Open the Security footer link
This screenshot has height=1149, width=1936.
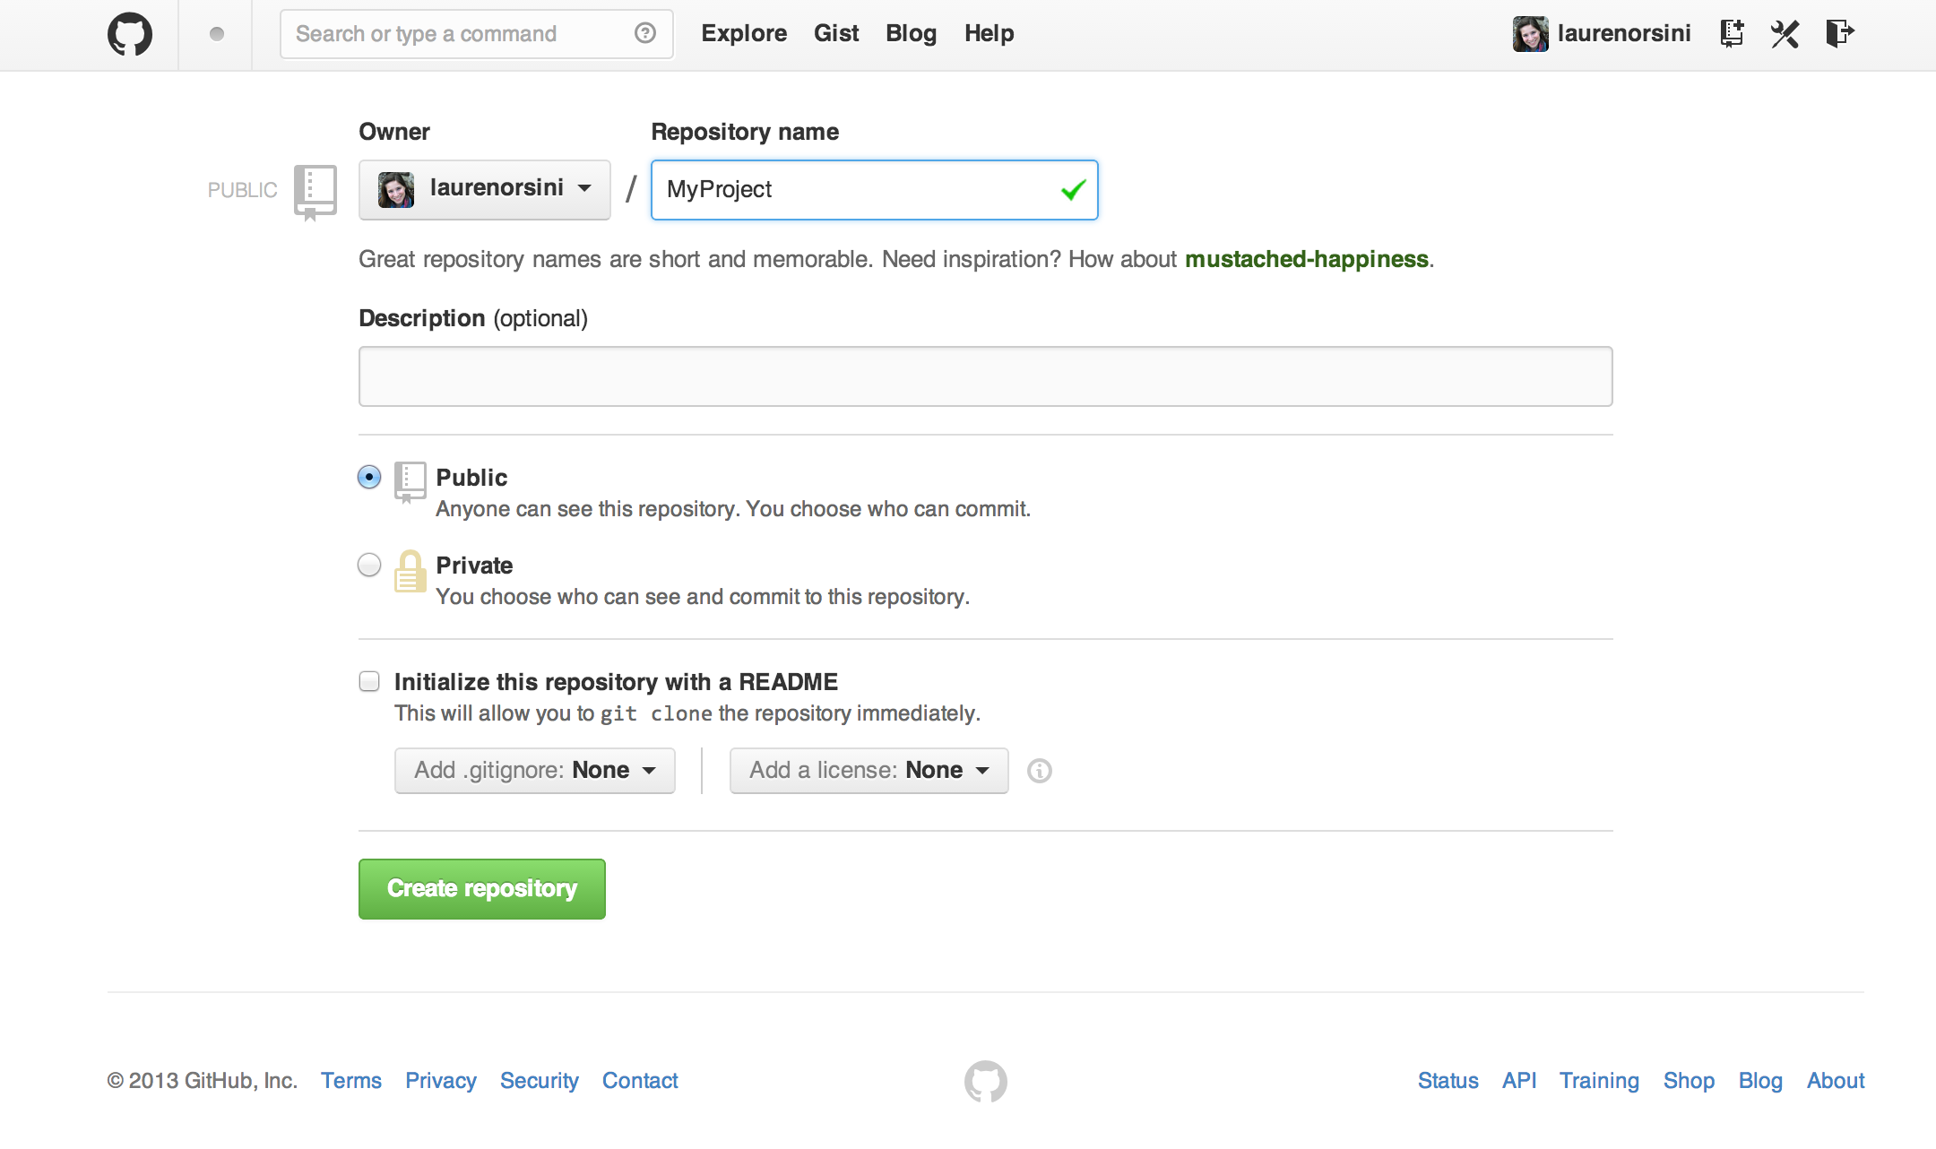(540, 1081)
